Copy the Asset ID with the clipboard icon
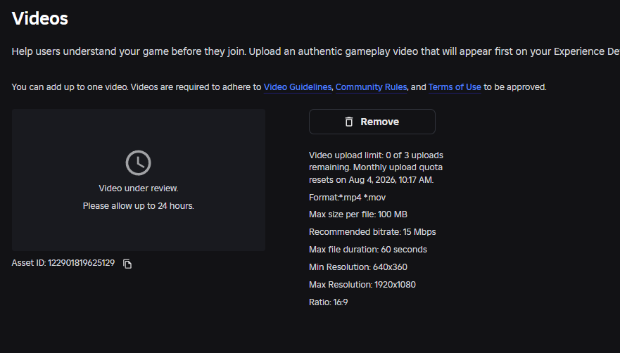620x353 pixels. pos(127,264)
